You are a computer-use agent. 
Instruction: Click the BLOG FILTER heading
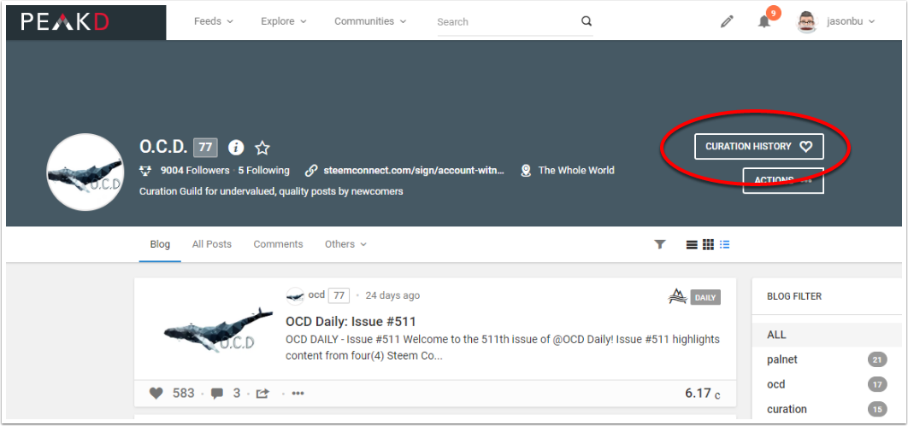(x=794, y=296)
